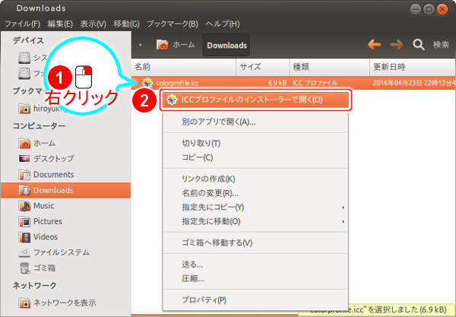Click the ICC プロファイル type cell

(x=315, y=83)
